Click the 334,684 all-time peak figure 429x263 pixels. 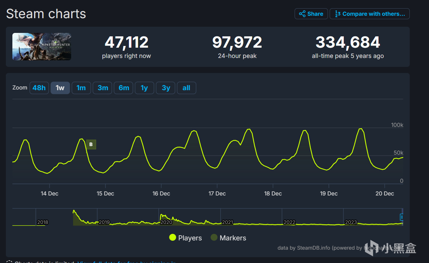click(x=348, y=43)
